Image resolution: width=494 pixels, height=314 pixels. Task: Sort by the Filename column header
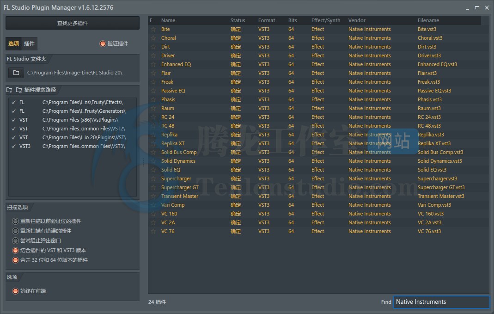pos(428,20)
